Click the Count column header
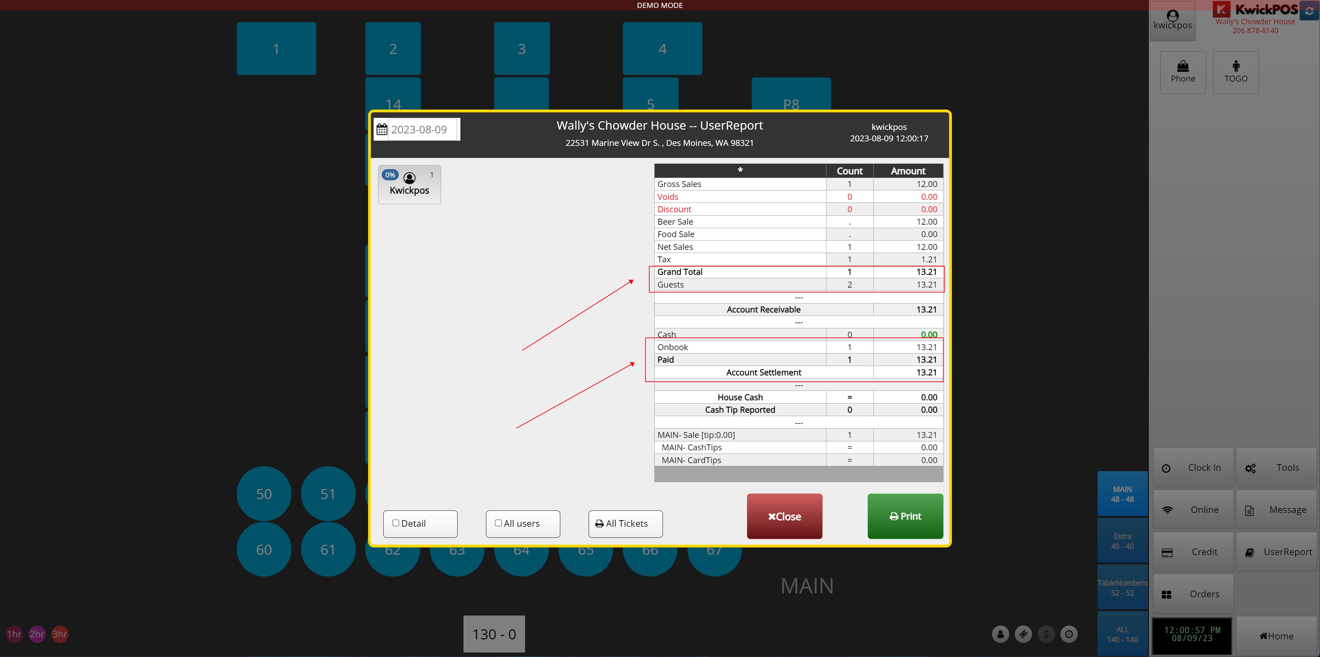1320x657 pixels. click(x=849, y=171)
